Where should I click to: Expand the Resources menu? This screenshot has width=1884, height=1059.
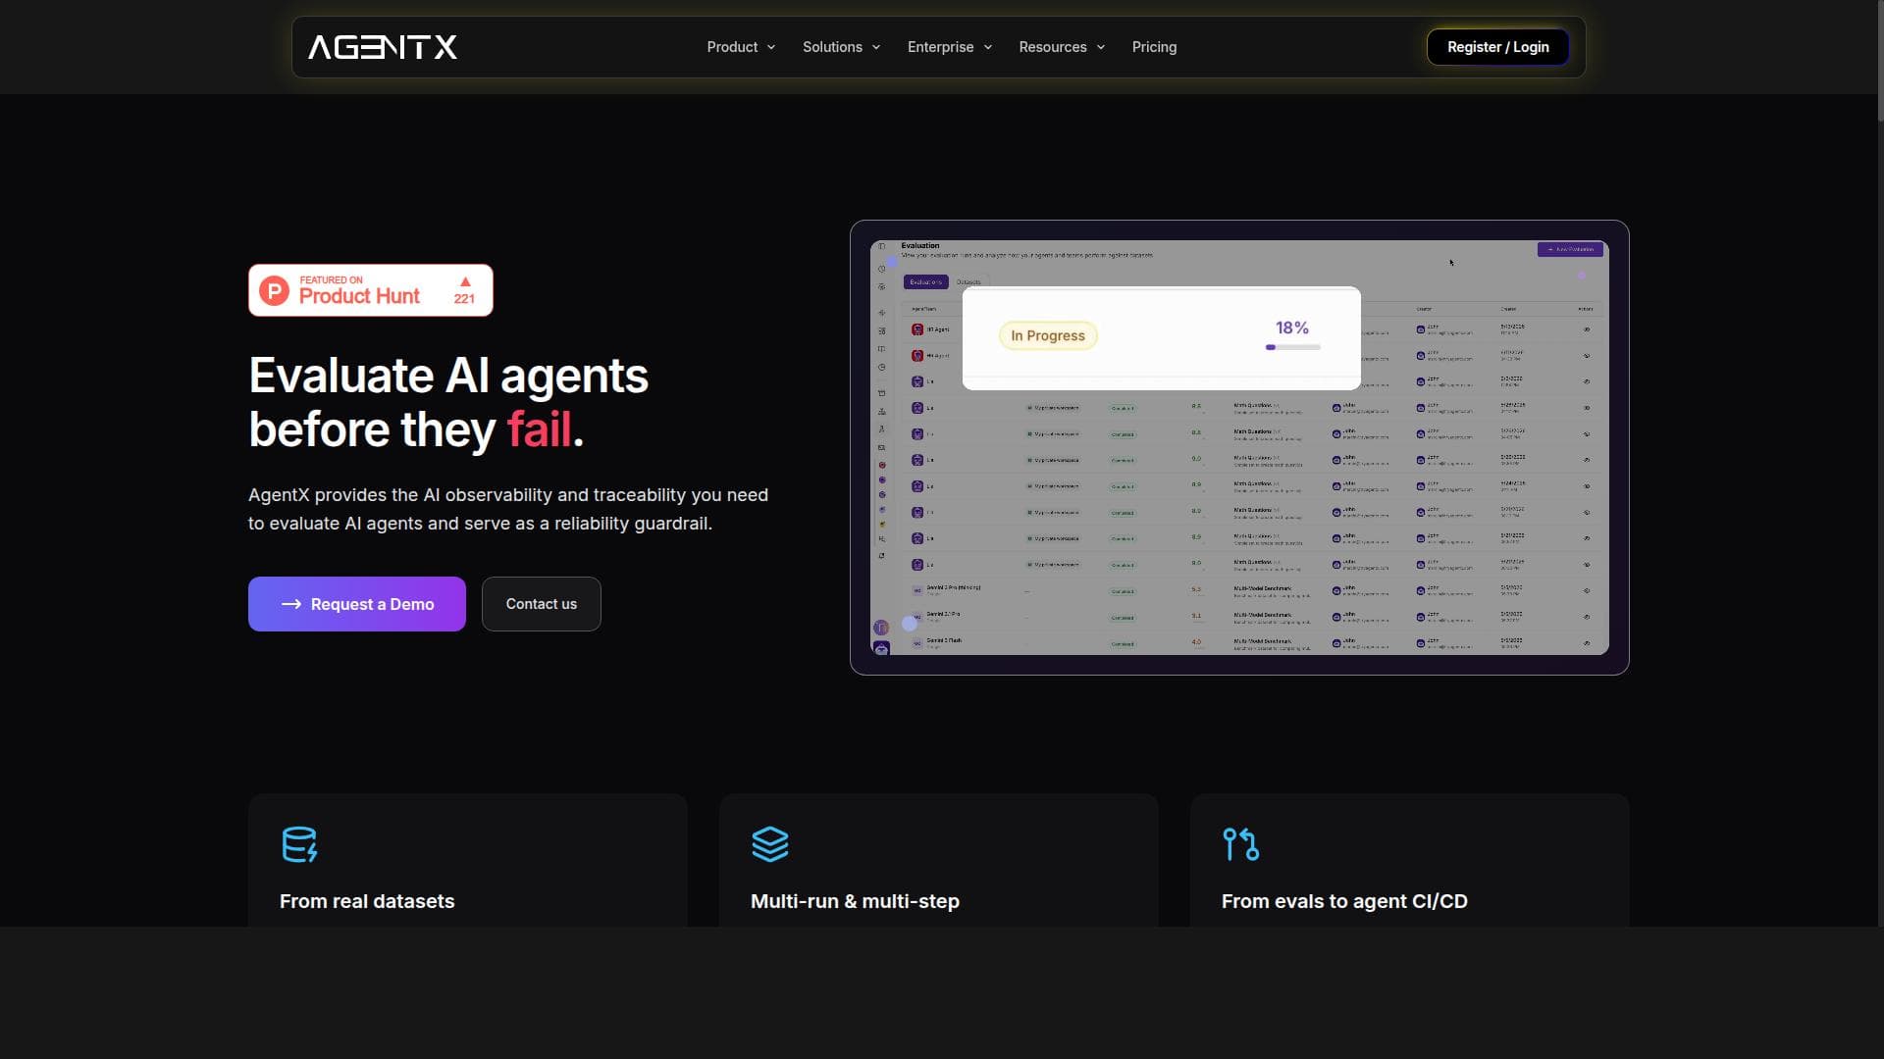tap(1062, 47)
